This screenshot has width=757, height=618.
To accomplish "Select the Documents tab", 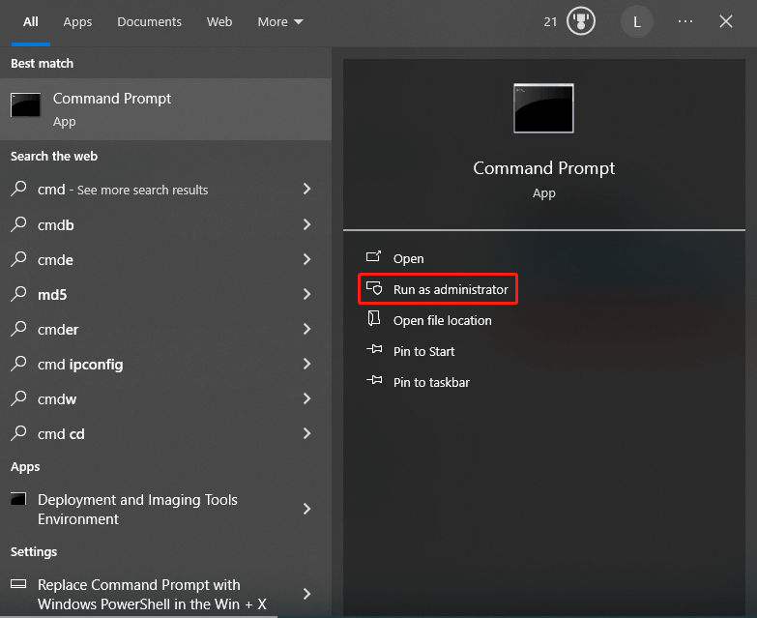I will pyautogui.click(x=149, y=22).
